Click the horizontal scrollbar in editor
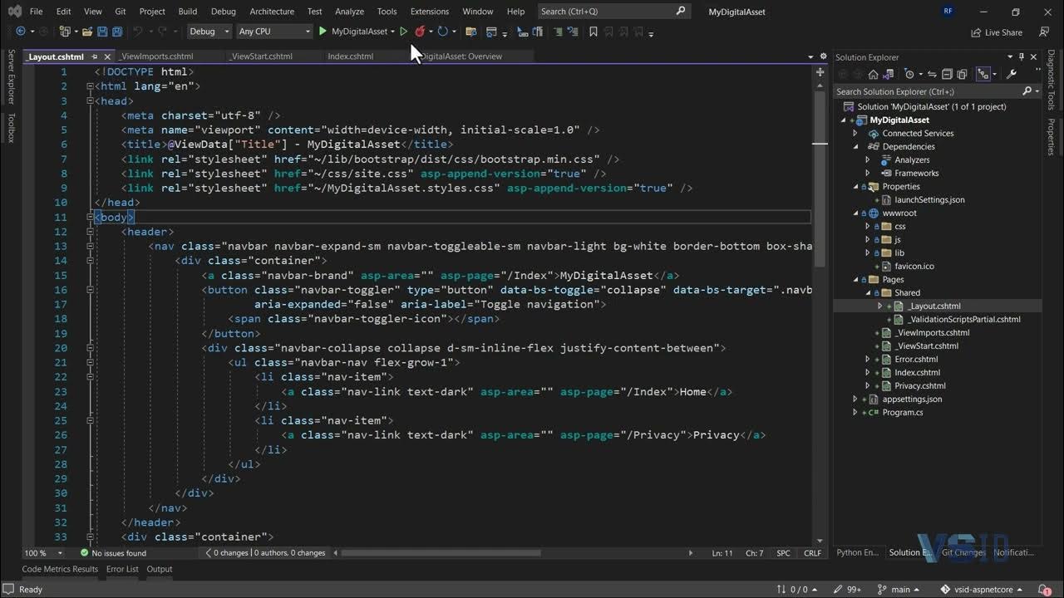Image resolution: width=1064 pixels, height=598 pixels. [441, 552]
